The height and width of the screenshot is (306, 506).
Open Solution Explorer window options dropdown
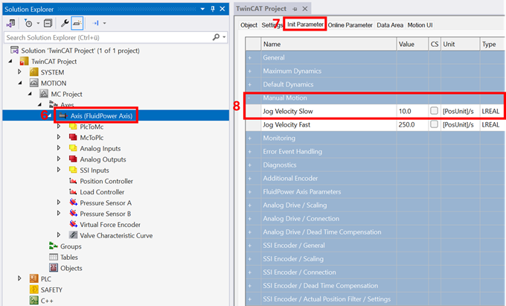[x=202, y=9]
